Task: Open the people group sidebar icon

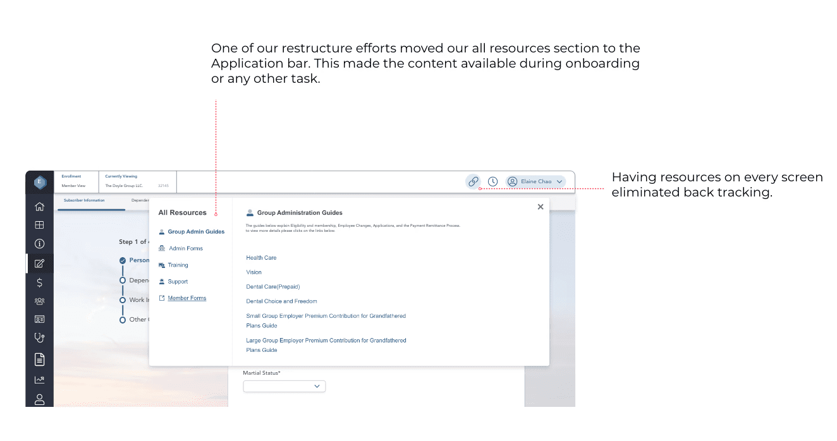Action: click(x=40, y=301)
